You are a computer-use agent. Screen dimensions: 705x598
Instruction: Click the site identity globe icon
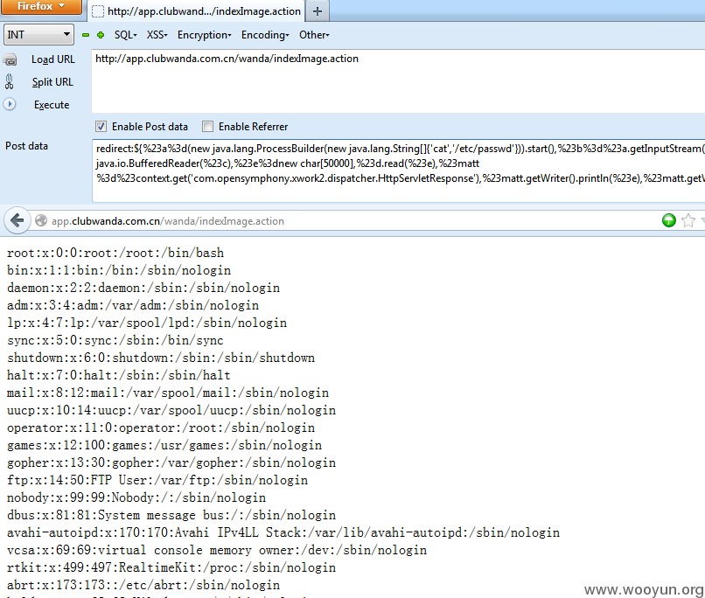click(41, 220)
